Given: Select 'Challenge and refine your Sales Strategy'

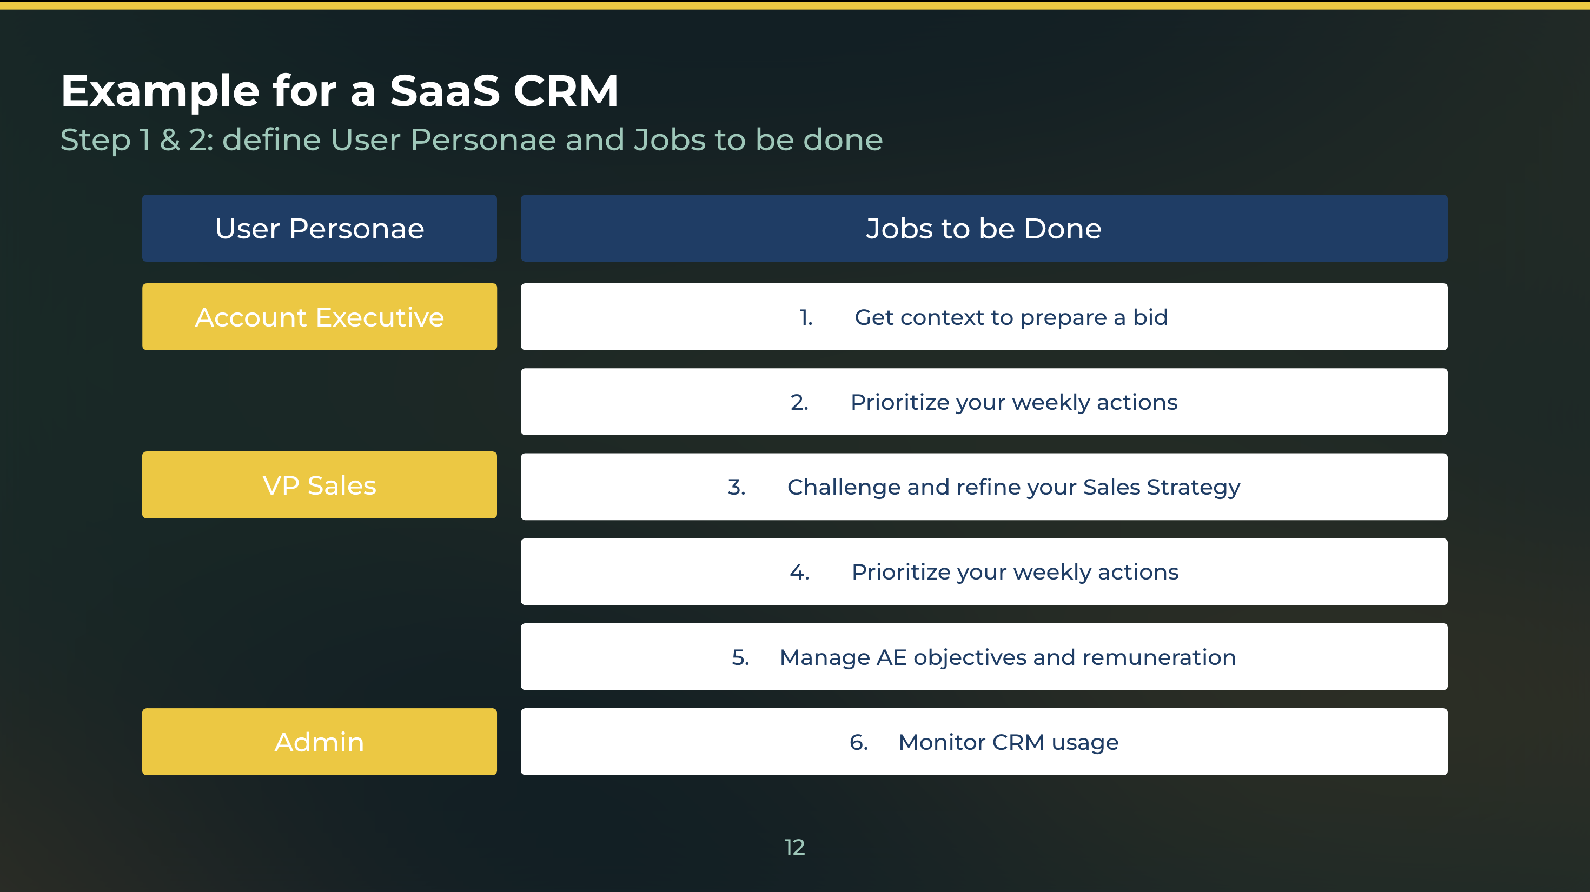Looking at the screenshot, I should tap(984, 486).
